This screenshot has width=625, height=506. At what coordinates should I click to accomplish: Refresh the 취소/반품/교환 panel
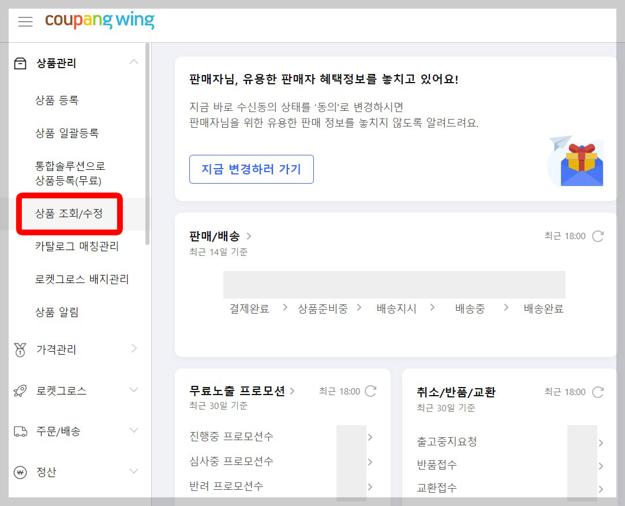coord(598,392)
